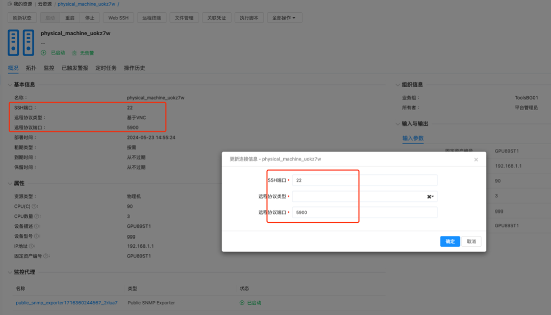Click the green running status icon near 已启动
Image resolution: width=551 pixels, height=315 pixels.
(x=45, y=52)
